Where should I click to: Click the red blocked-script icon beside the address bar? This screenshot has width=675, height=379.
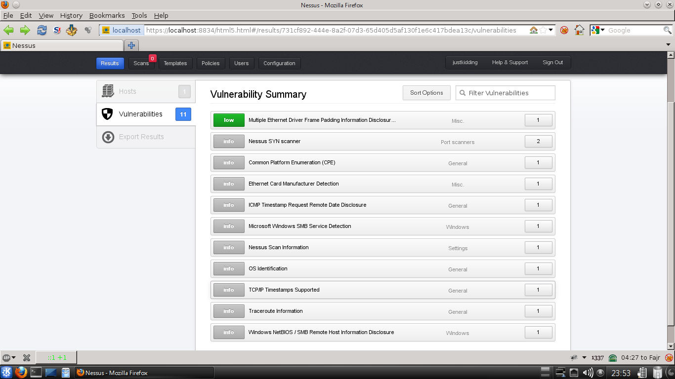(564, 30)
